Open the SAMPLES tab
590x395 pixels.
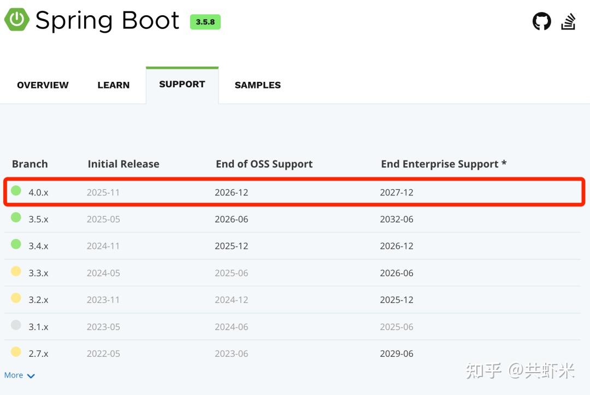point(258,85)
